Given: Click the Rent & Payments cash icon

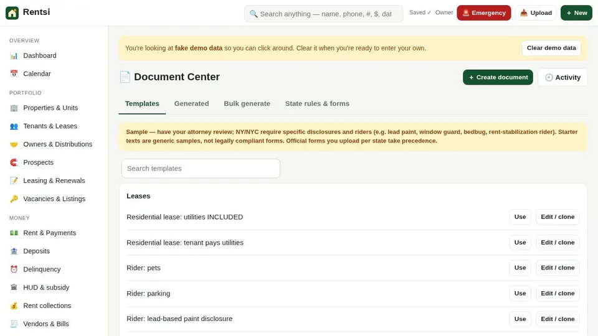Looking at the screenshot, I should click(14, 233).
